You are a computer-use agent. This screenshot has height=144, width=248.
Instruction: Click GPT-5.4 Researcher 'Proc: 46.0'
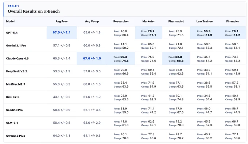120,31
